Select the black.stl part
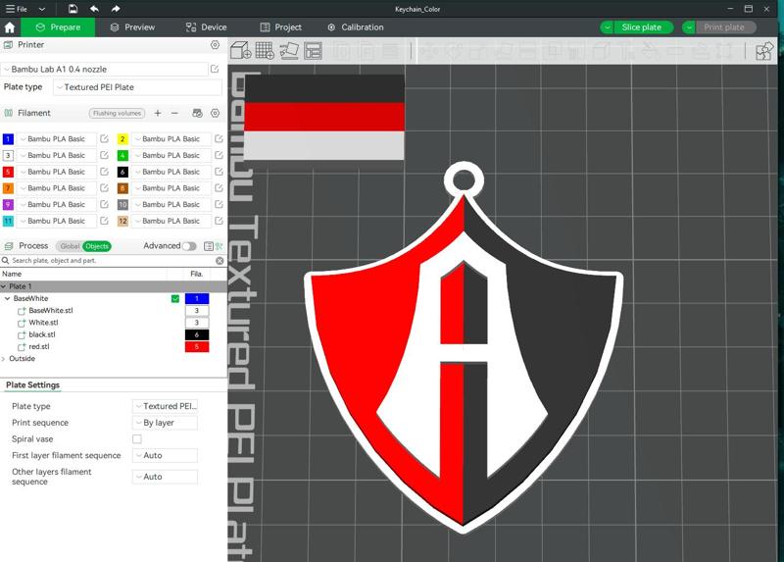This screenshot has height=562, width=784. click(42, 334)
